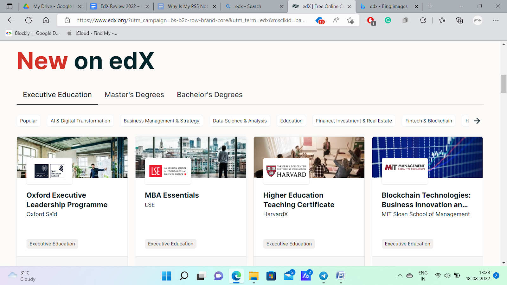Image resolution: width=507 pixels, height=285 pixels.
Task: Go back to the previous page
Action: 11,20
